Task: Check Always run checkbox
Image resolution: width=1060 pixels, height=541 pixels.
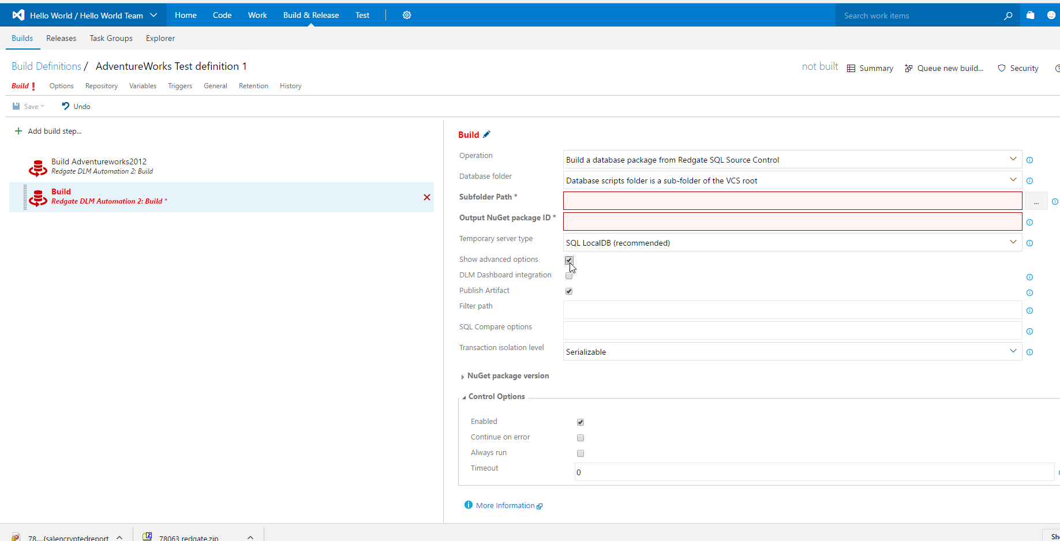Action: [580, 453]
